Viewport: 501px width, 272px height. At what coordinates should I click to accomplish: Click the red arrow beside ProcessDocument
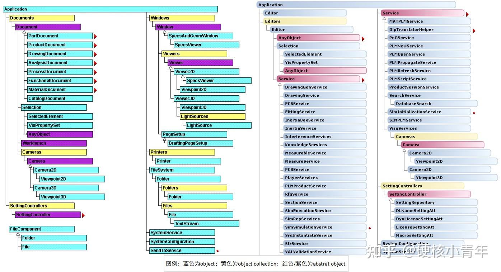click(x=95, y=72)
